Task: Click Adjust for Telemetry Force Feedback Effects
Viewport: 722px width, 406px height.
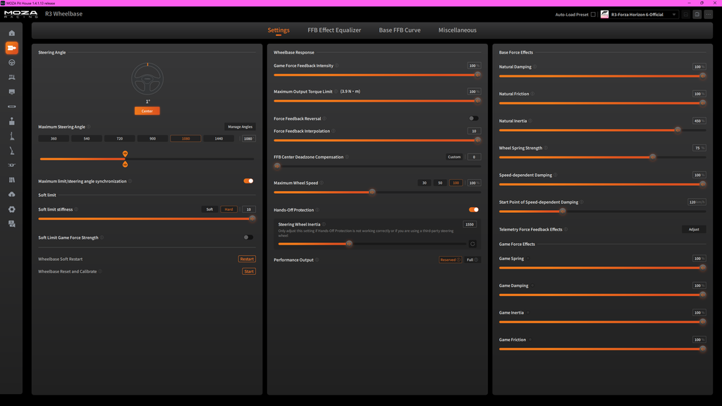Action: pos(694,229)
